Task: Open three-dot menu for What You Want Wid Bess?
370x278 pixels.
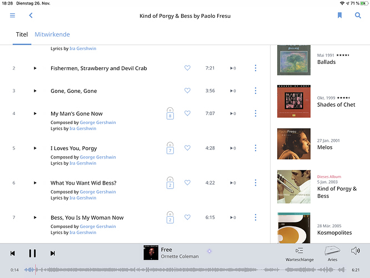Action: [256, 182]
